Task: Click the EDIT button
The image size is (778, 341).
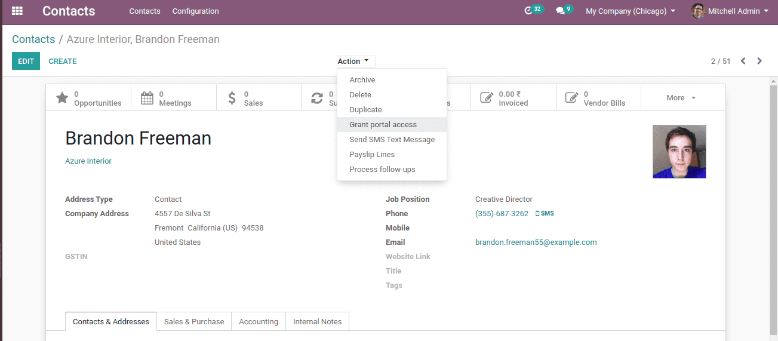Action: (x=26, y=61)
